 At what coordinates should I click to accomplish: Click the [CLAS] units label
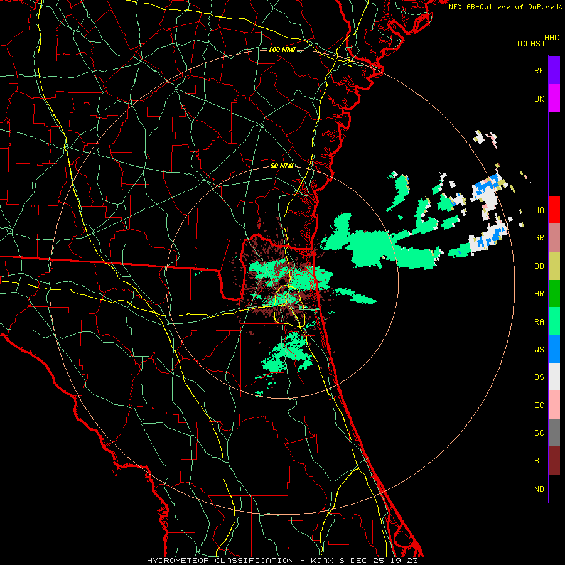click(x=530, y=44)
